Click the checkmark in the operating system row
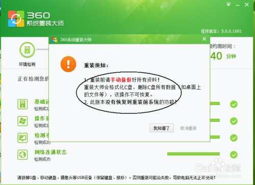The height and width of the screenshot is (185, 255). click(x=234, y=121)
